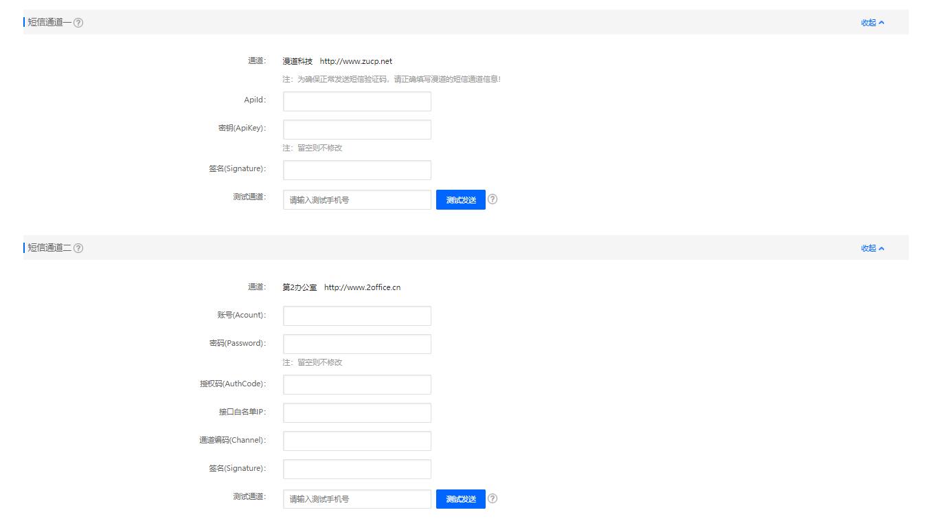Open help icon beside 短信通道一 heading

78,23
